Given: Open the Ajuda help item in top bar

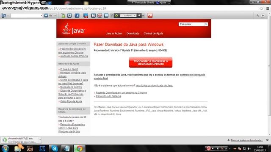Looking at the screenshot, I should 161,3.
